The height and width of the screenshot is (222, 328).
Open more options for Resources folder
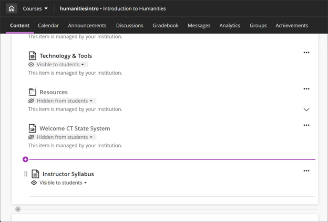click(306, 89)
